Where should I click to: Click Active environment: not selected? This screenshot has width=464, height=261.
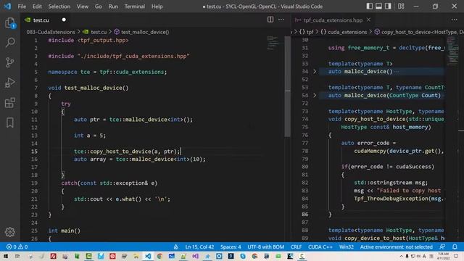coord(397,246)
